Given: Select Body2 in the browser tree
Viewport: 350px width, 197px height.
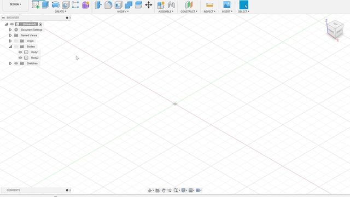Looking at the screenshot, I should coord(34,57).
